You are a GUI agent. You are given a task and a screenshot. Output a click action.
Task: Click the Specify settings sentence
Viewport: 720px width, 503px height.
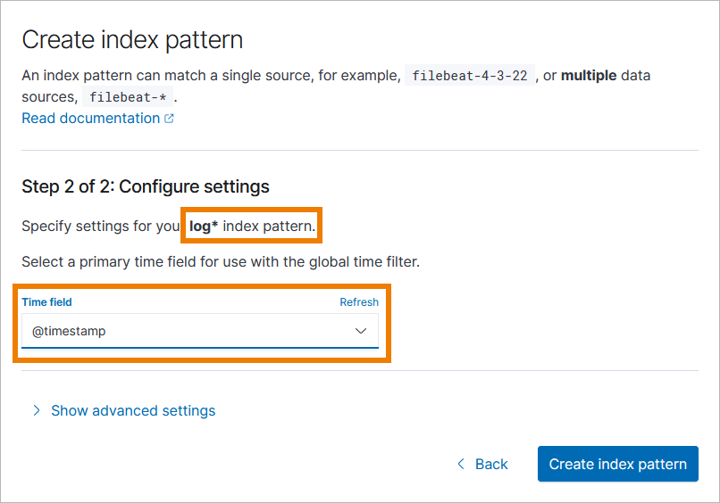tap(100, 227)
